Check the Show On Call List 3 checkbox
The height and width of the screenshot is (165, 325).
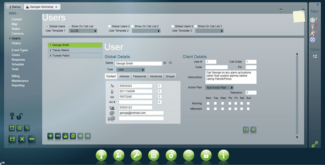tap(196, 27)
